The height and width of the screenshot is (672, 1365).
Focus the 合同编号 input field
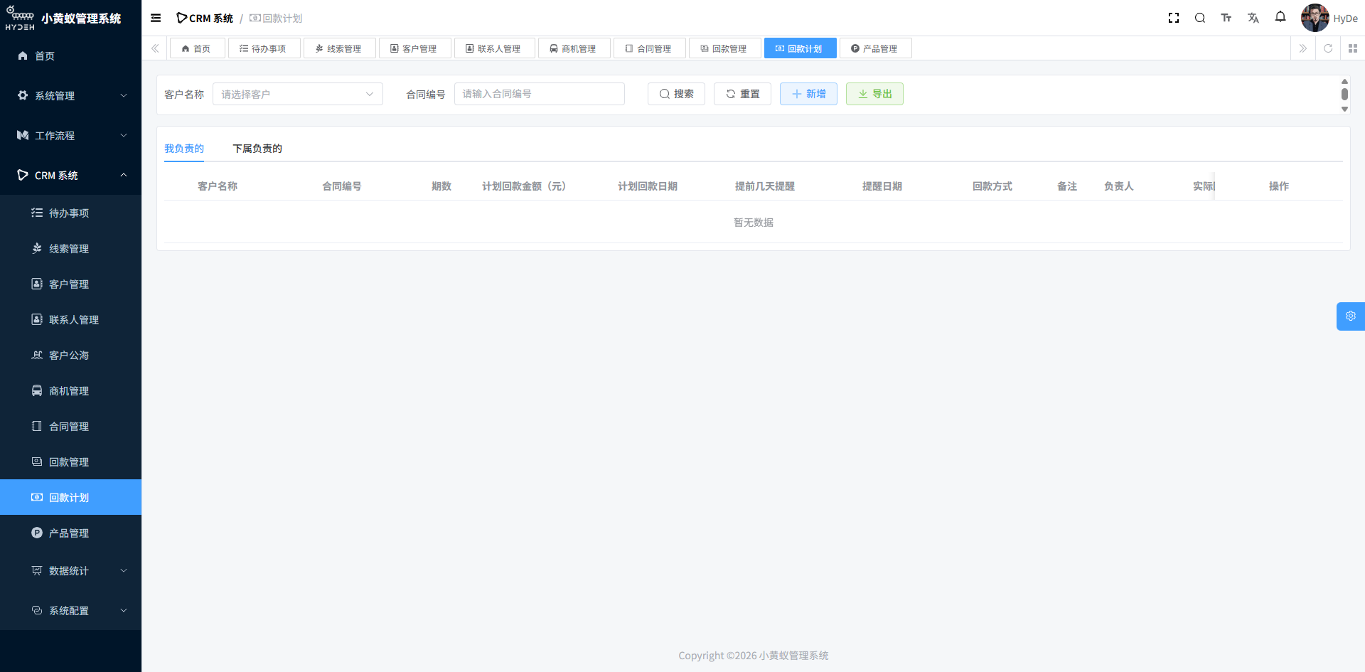point(539,94)
